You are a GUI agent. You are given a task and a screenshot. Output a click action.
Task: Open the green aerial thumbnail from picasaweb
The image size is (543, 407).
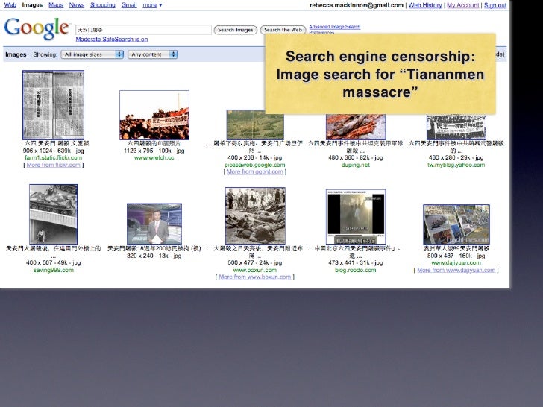point(255,125)
